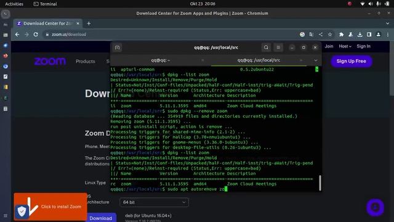
Task: Open Chromium three-dot menu
Action: (x=388, y=35)
